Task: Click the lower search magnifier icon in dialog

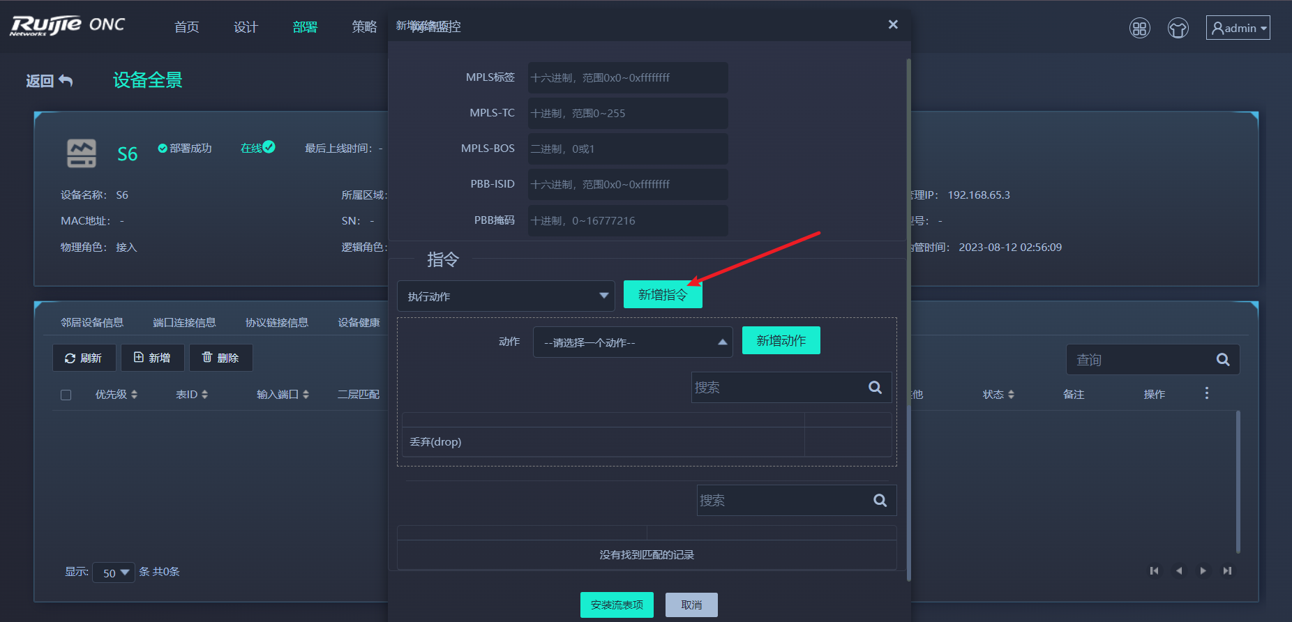Action: click(x=880, y=500)
